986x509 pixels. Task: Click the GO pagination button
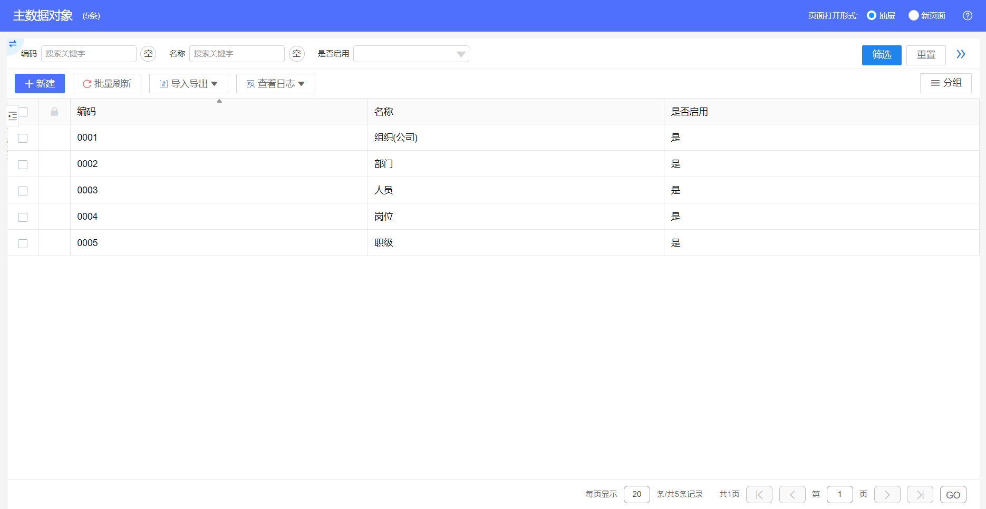pyautogui.click(x=953, y=495)
